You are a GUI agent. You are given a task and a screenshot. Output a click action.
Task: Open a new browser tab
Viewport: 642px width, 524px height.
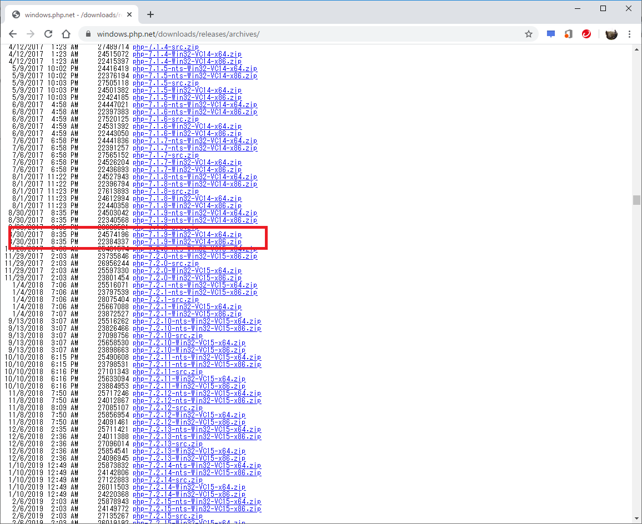coord(151,15)
